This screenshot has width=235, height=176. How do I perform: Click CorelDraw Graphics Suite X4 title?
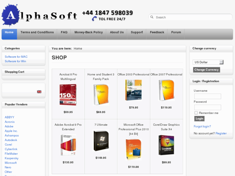pos(166,127)
